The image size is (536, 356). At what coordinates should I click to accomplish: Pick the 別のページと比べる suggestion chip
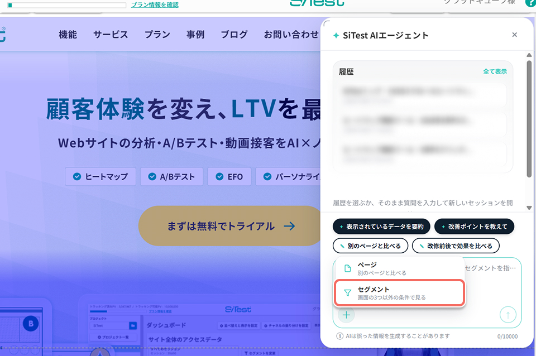371,246
